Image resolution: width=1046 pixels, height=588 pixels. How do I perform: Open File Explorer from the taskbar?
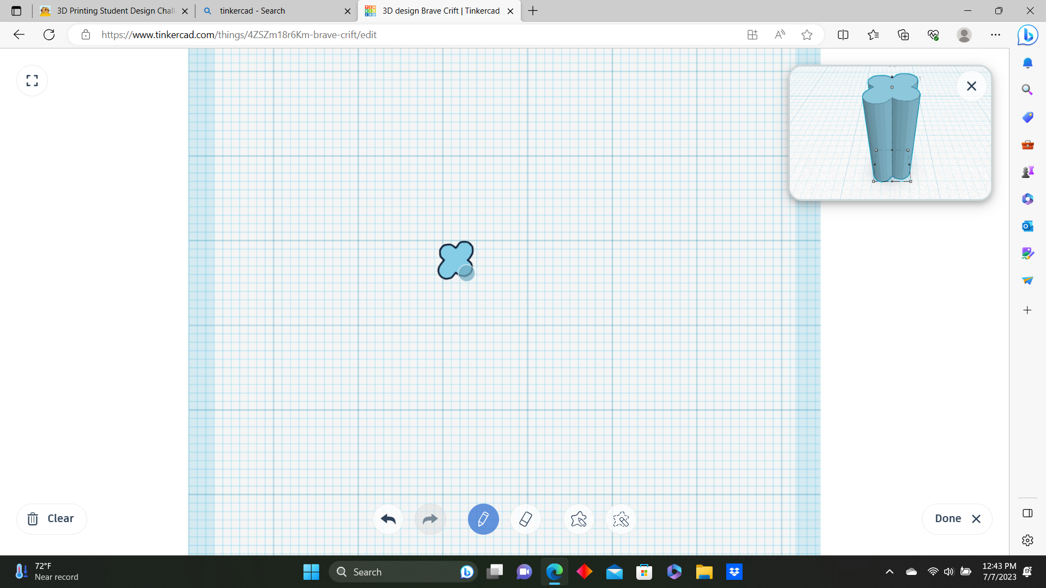[704, 572]
